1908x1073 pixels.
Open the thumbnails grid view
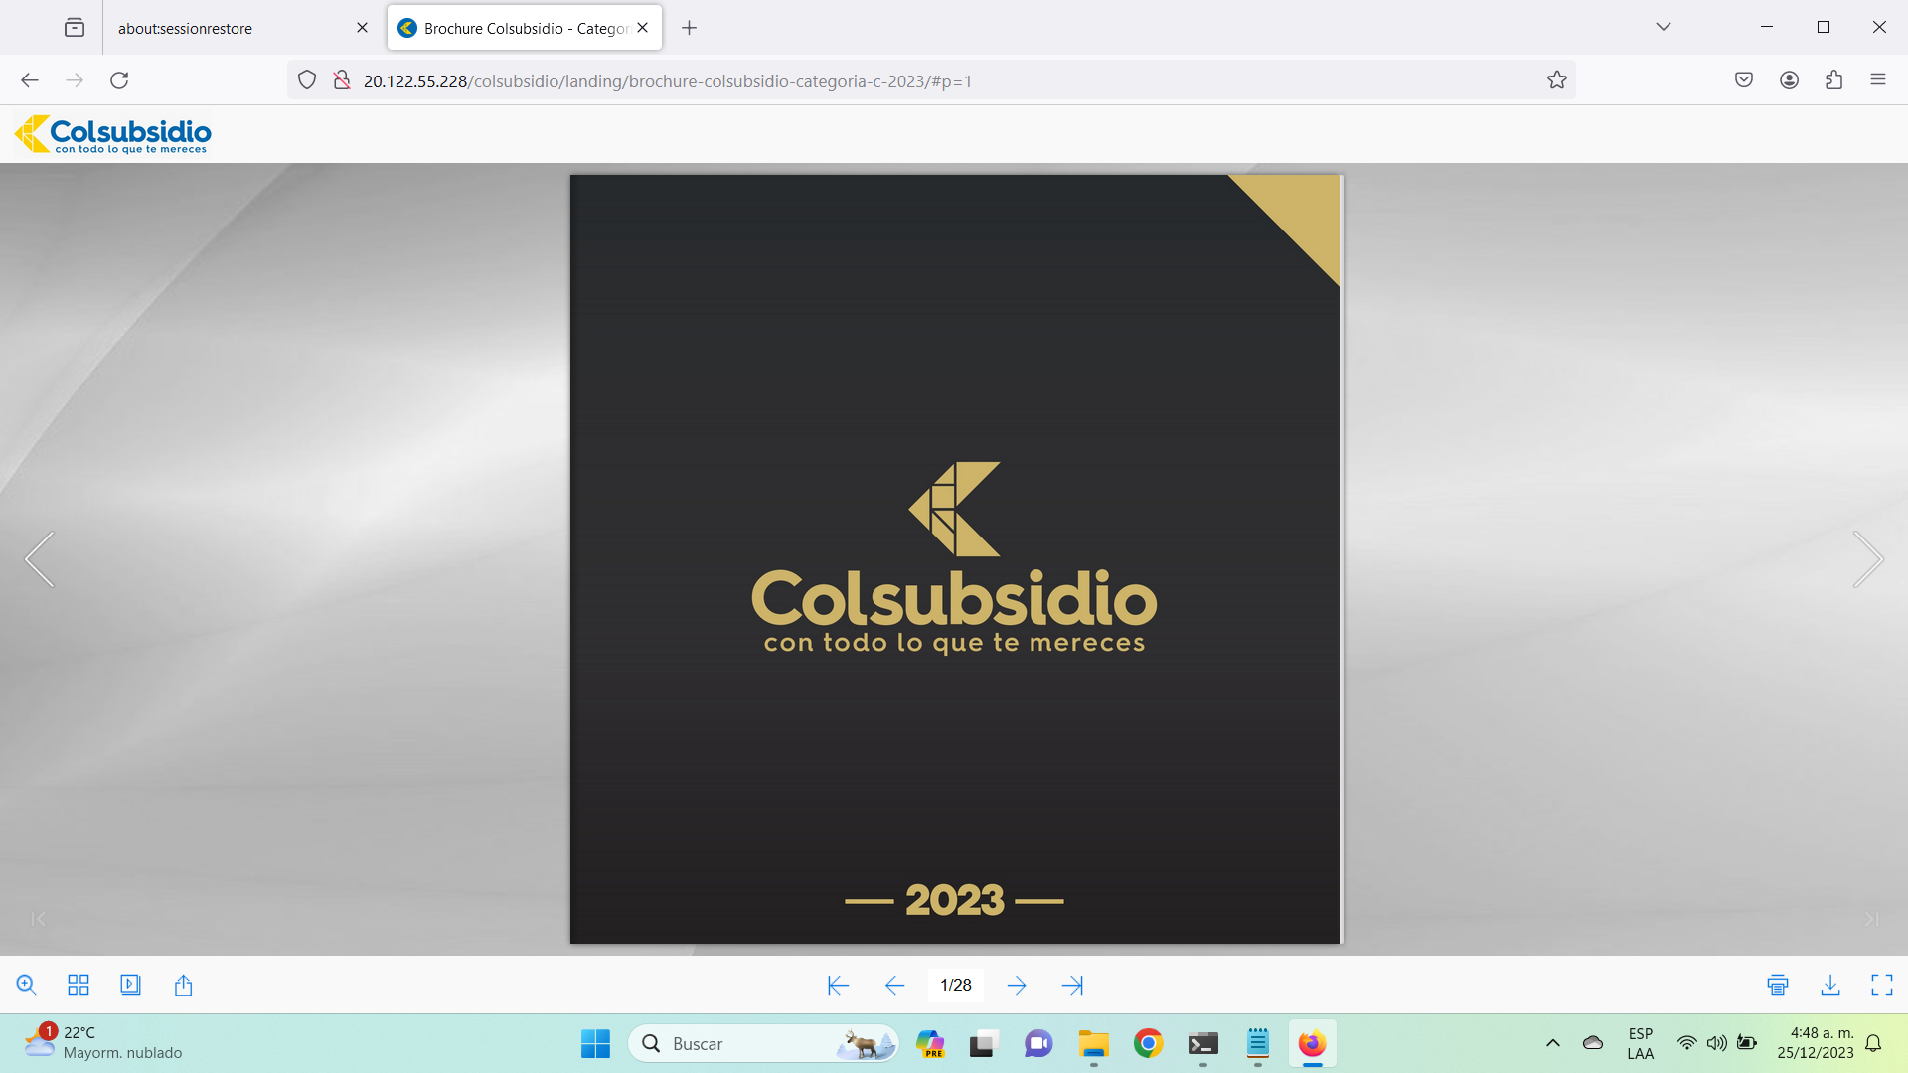[79, 985]
